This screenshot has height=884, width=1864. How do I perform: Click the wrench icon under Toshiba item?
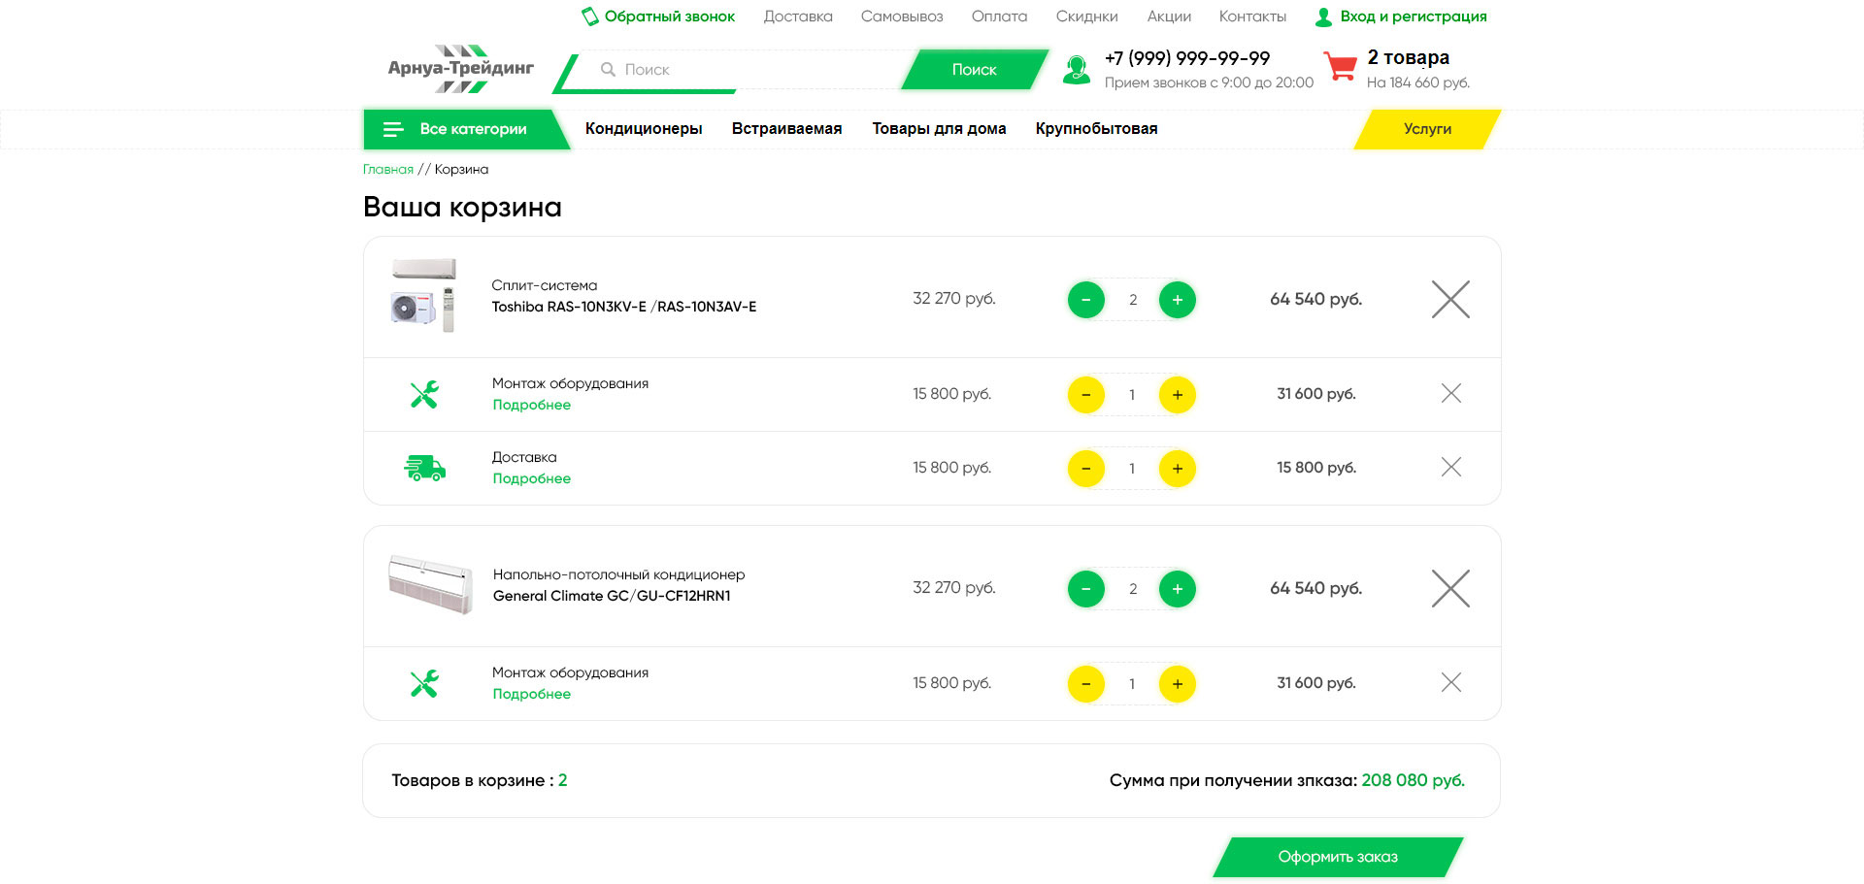[x=424, y=394]
